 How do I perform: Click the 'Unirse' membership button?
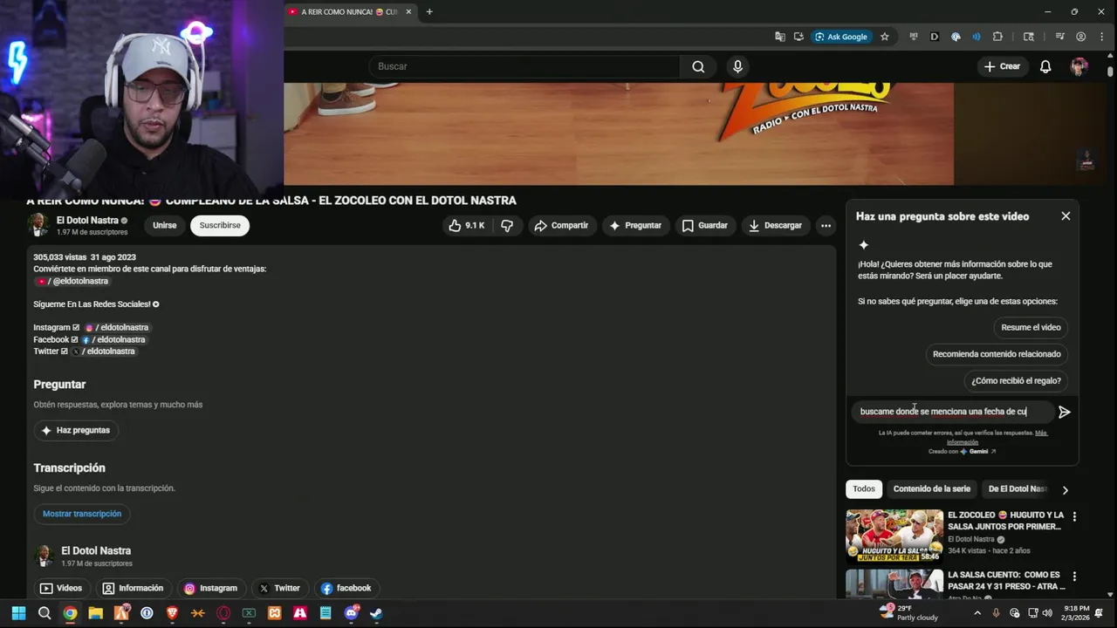[164, 225]
